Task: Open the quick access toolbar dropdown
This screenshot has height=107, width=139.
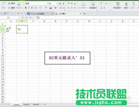Action: tap(25, 14)
